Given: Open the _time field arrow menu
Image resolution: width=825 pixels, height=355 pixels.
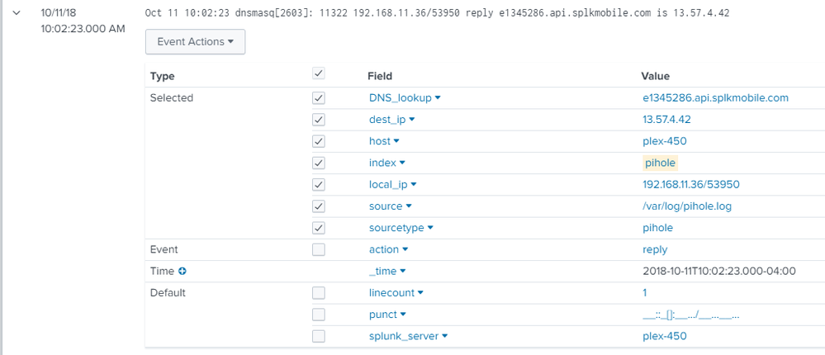Looking at the screenshot, I should pyautogui.click(x=403, y=271).
